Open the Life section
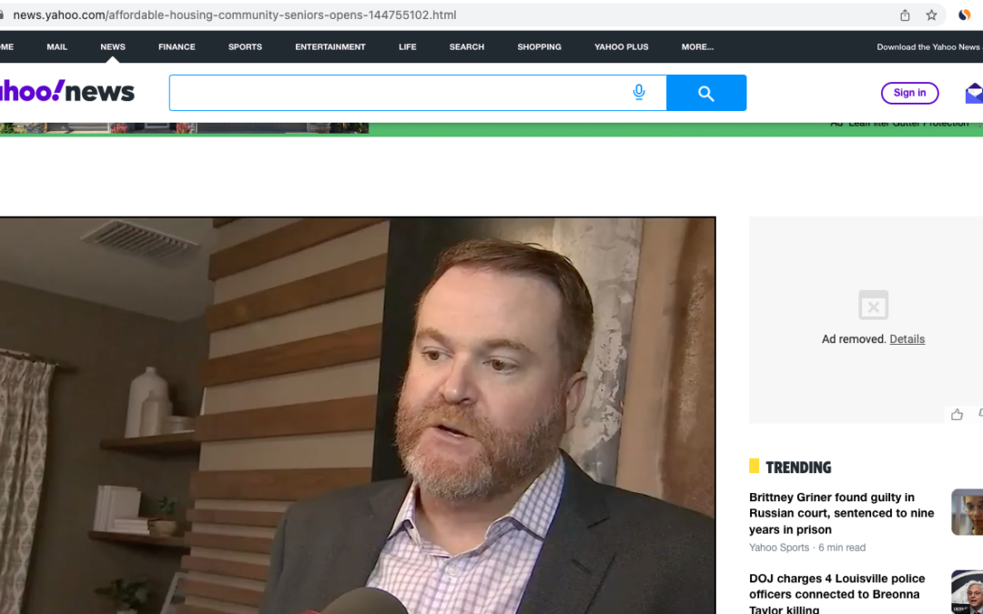983x614 pixels. pos(408,47)
